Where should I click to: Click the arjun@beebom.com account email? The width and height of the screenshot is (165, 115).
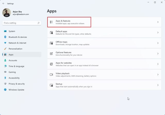21,14
